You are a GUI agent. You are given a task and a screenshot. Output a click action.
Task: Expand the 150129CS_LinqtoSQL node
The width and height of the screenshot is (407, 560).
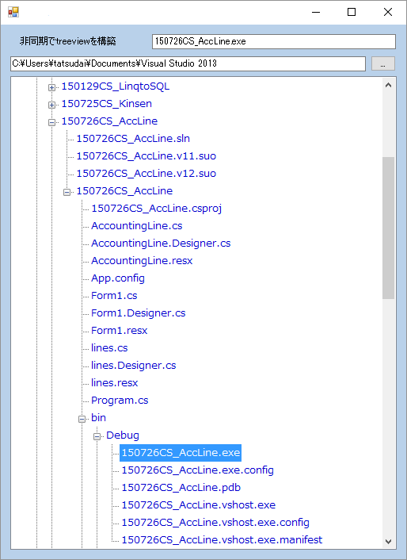[52, 87]
